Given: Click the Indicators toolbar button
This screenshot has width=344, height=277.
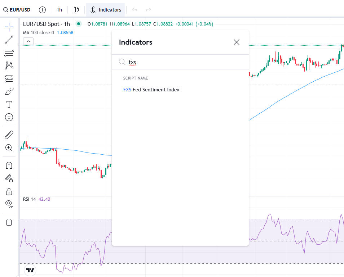Looking at the screenshot, I should (106, 10).
